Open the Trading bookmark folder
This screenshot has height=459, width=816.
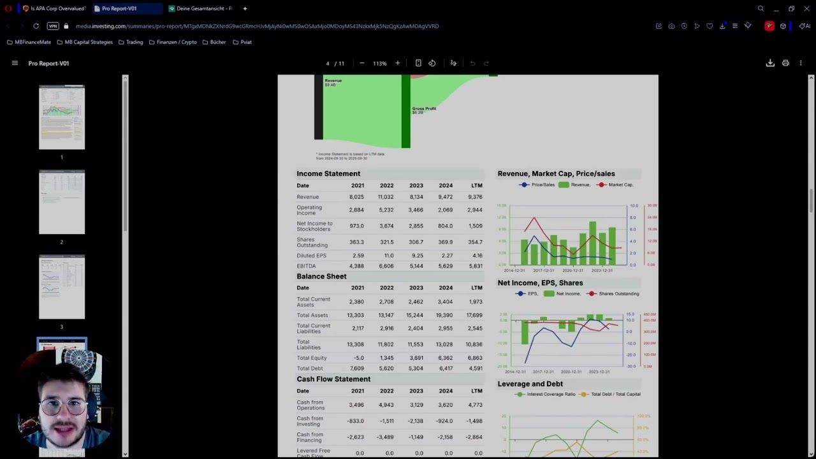click(x=131, y=42)
